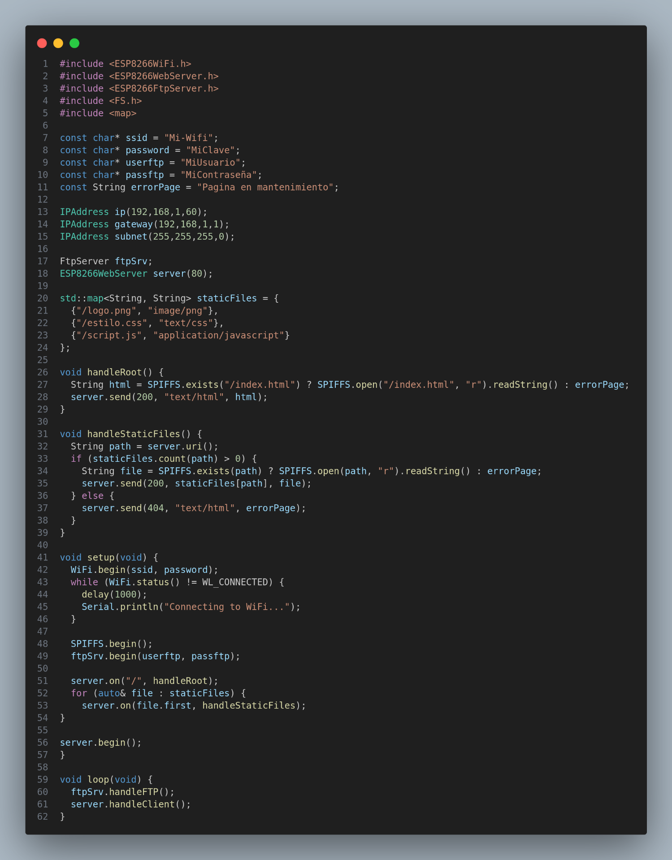Click 'handleStaticFiles()' on line 31

point(139,434)
